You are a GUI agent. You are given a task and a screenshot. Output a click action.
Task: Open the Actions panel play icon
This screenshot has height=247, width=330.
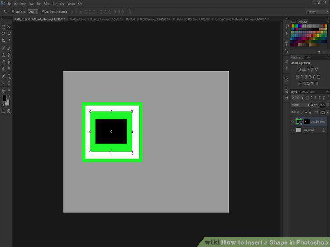tap(286, 33)
